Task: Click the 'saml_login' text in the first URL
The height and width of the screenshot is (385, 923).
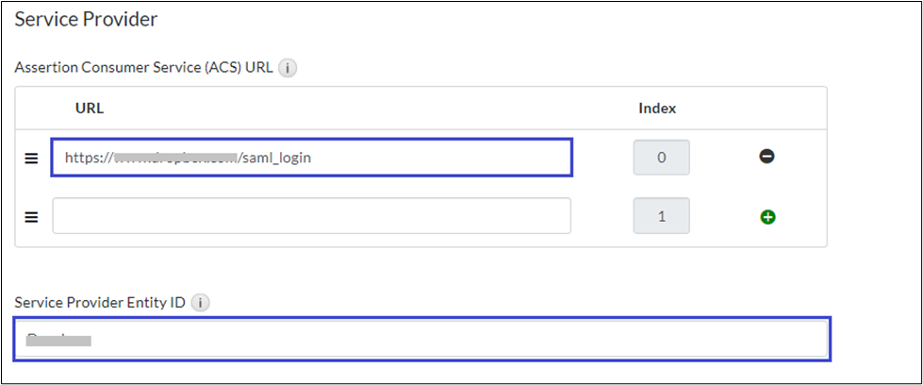Action: tap(274, 158)
